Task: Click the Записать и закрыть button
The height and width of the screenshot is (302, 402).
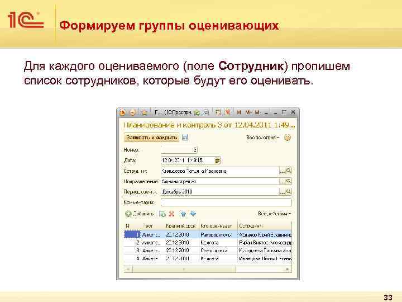Action: (x=152, y=138)
